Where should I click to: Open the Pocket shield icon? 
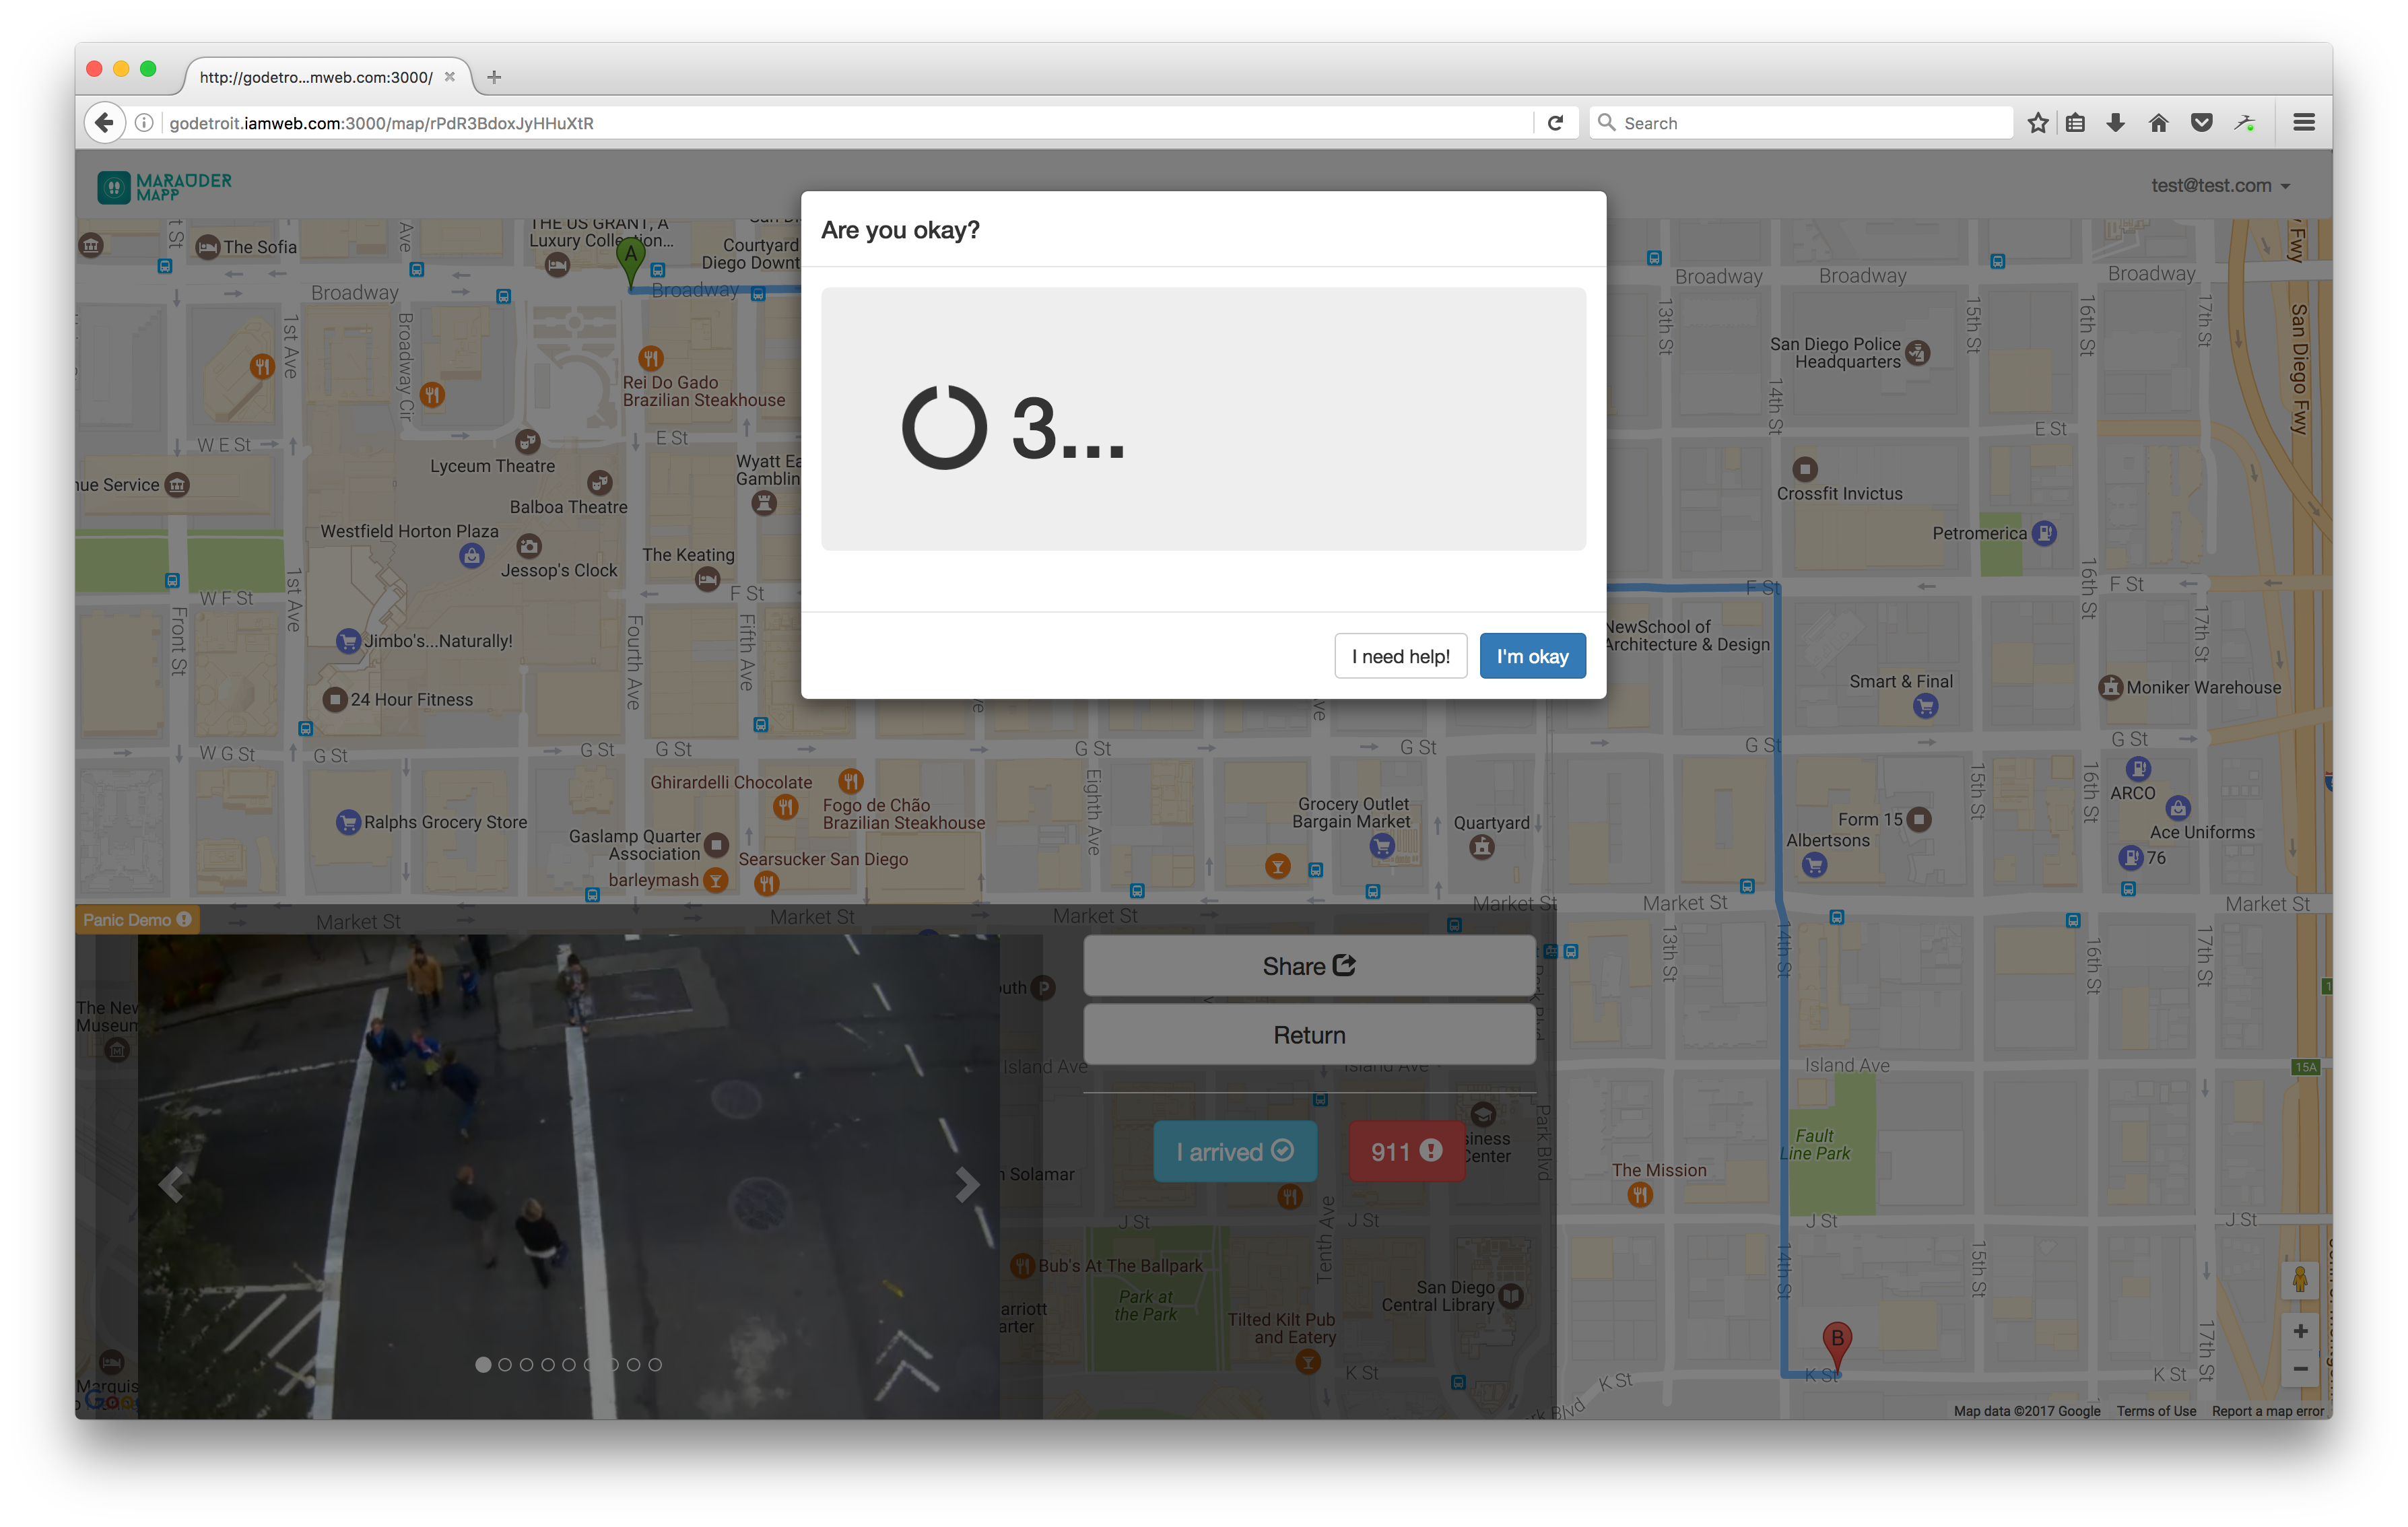[2201, 123]
